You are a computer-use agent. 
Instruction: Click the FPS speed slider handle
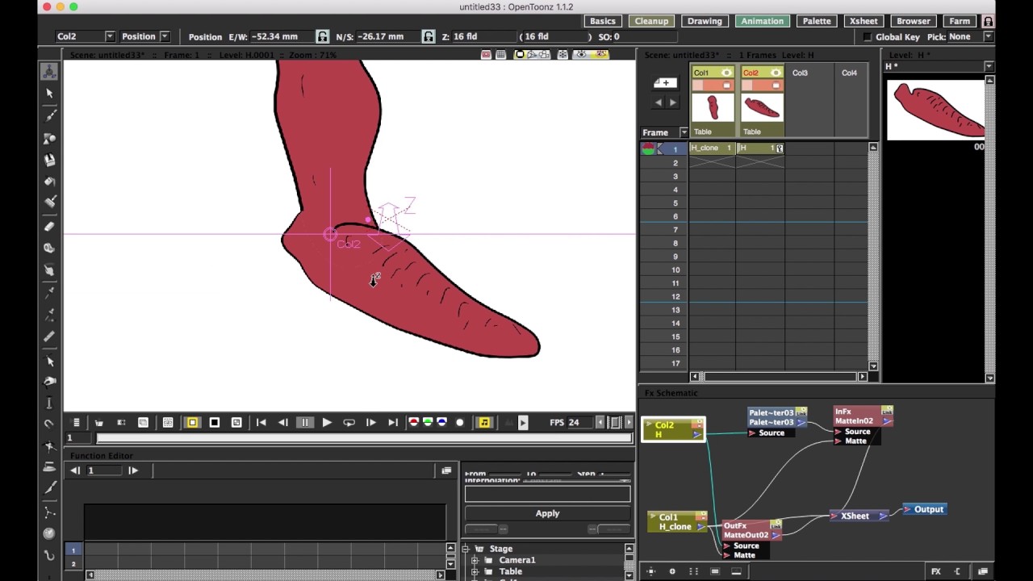pyautogui.click(x=613, y=422)
